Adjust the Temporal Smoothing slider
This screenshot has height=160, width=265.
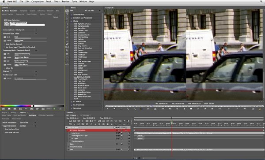[30, 55]
